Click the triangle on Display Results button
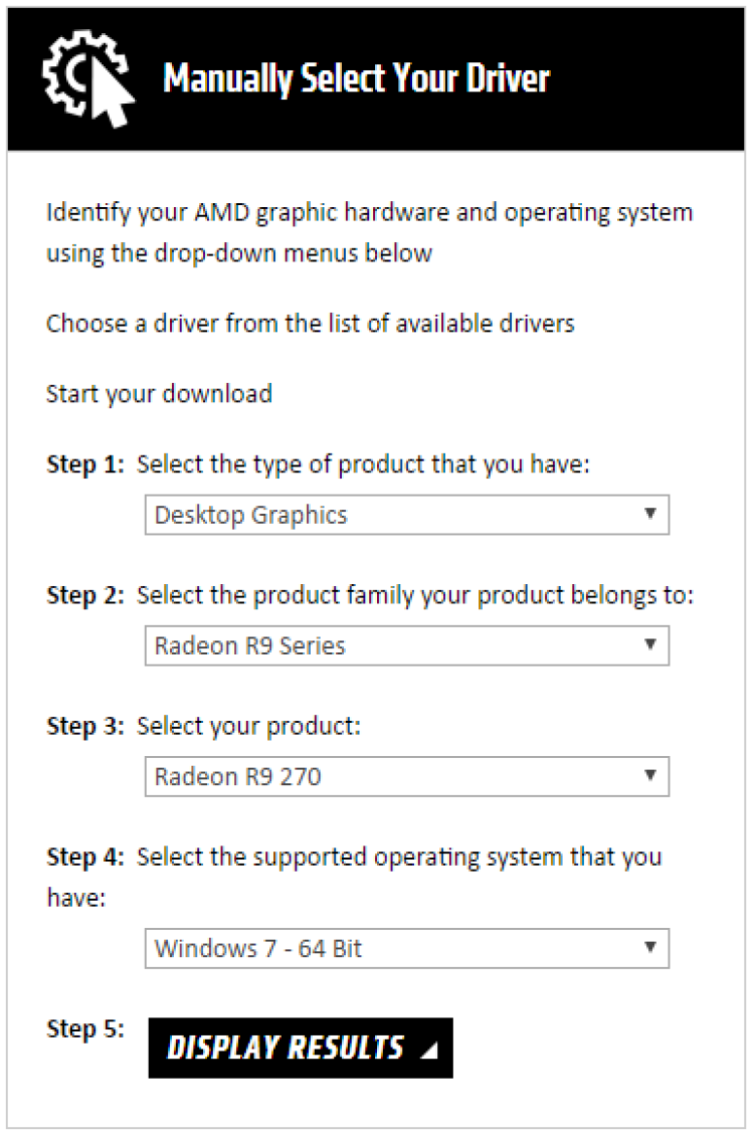The image size is (754, 1135). coord(428,1049)
